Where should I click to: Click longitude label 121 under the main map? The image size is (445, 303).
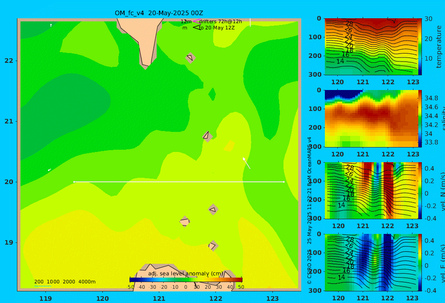tap(159, 299)
